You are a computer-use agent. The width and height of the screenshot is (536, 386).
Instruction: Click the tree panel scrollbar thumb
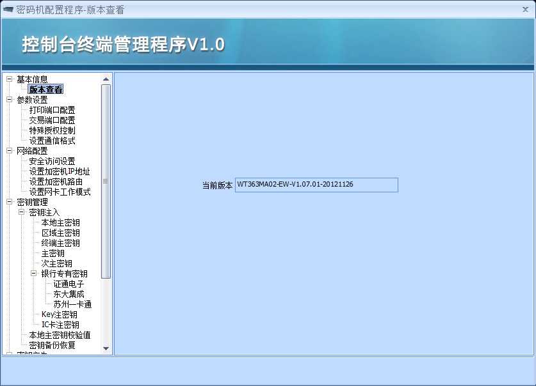click(x=106, y=181)
